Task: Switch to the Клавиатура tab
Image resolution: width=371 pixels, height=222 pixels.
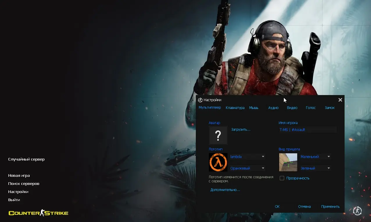Action: coord(235,108)
